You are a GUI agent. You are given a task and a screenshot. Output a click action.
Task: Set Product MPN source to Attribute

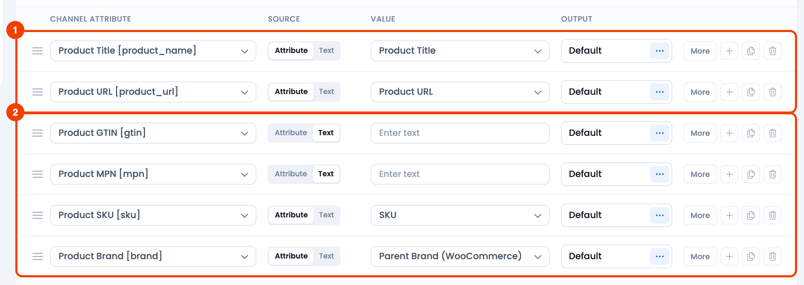pos(291,174)
